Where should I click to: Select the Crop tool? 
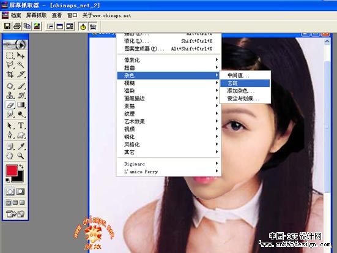click(x=10, y=74)
